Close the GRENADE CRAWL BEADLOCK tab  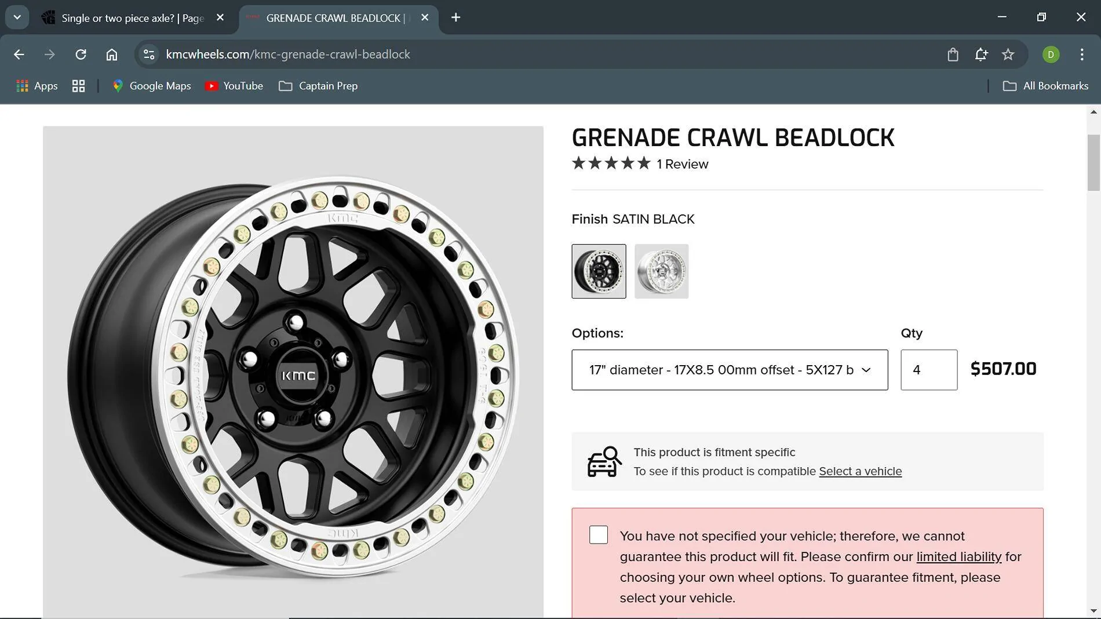[x=425, y=17]
